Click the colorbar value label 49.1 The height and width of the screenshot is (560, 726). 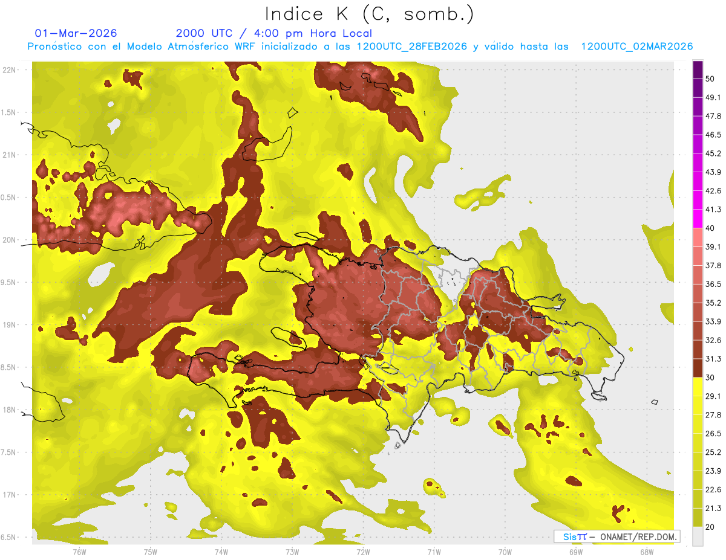click(x=713, y=97)
